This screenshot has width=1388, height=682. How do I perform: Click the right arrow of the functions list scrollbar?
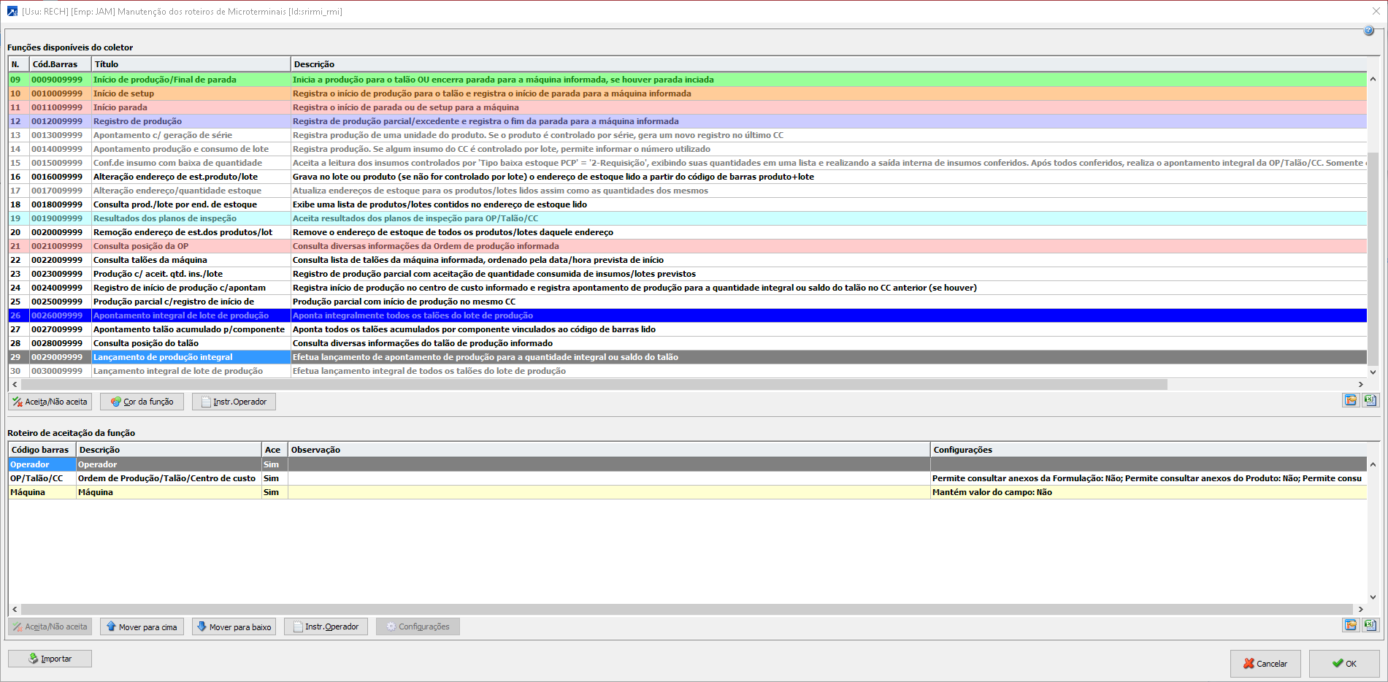coord(1361,384)
